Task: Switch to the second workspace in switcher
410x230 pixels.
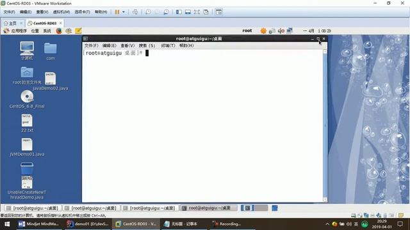Action: [261, 208]
